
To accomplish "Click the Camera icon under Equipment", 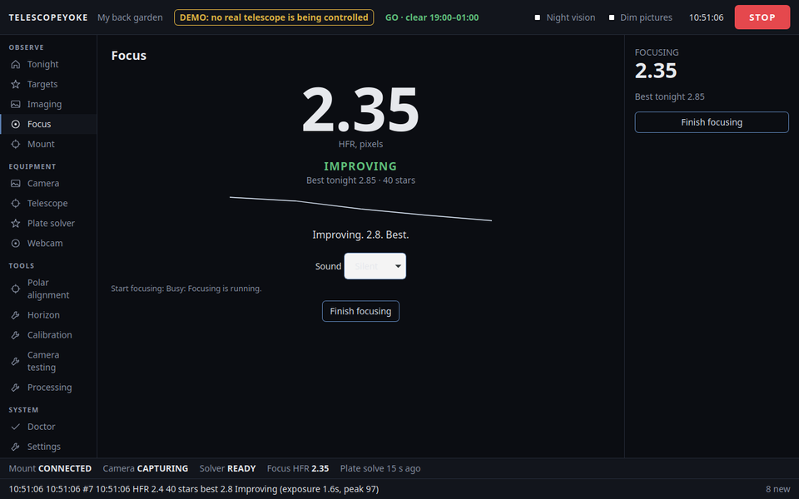I will tap(16, 183).
